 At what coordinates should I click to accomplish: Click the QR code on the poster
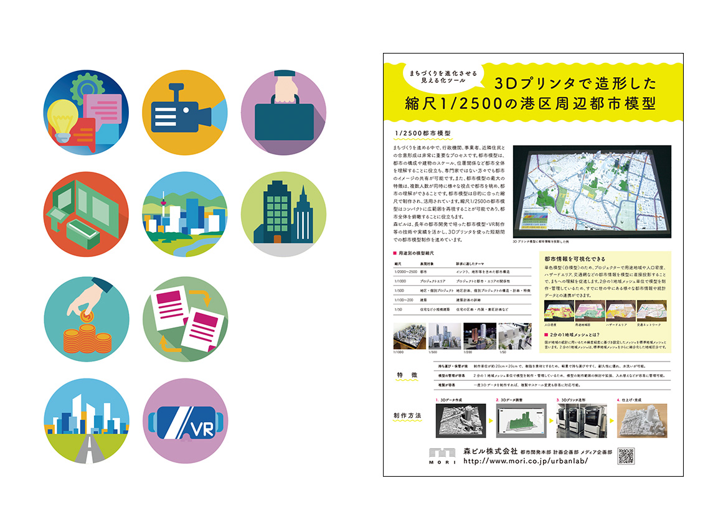tap(625, 456)
